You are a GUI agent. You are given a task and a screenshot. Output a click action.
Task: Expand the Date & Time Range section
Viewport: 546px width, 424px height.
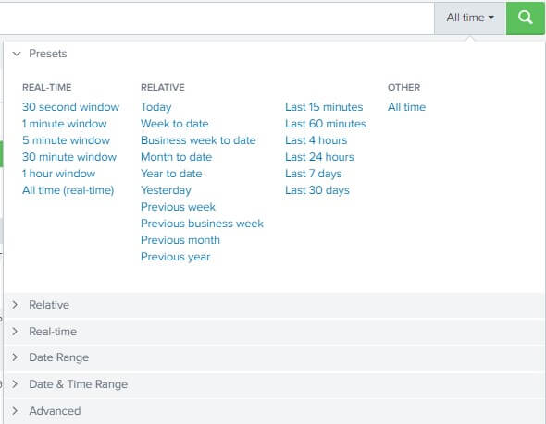point(275,384)
